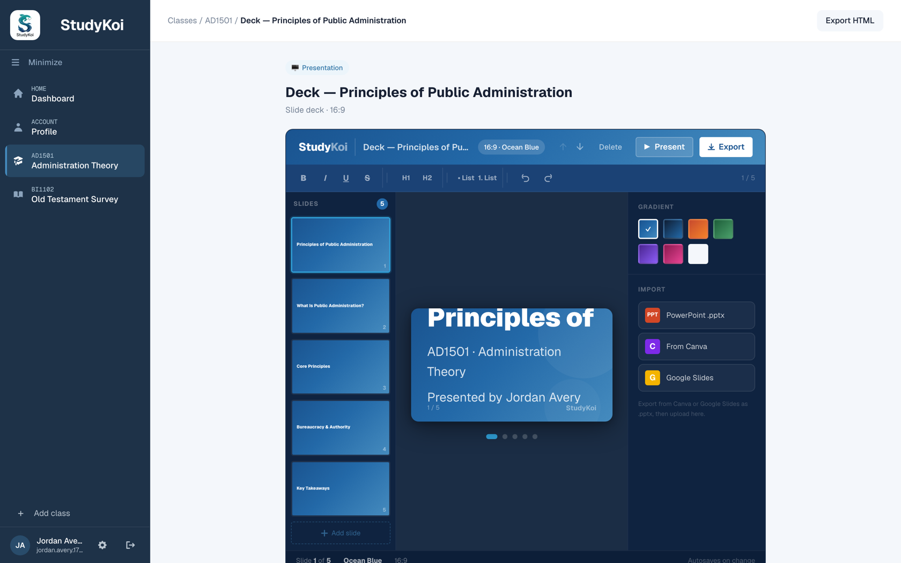Select the Core Principles slide thumbnail
The image size is (901, 563).
tap(341, 367)
